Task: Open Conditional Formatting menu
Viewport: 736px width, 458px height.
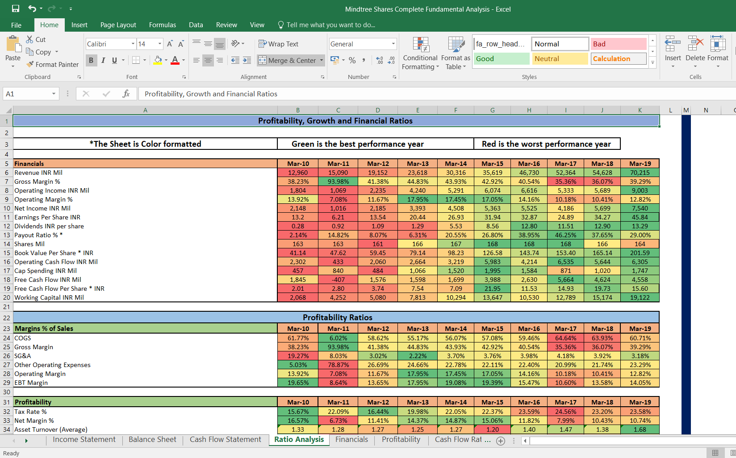Action: click(420, 53)
